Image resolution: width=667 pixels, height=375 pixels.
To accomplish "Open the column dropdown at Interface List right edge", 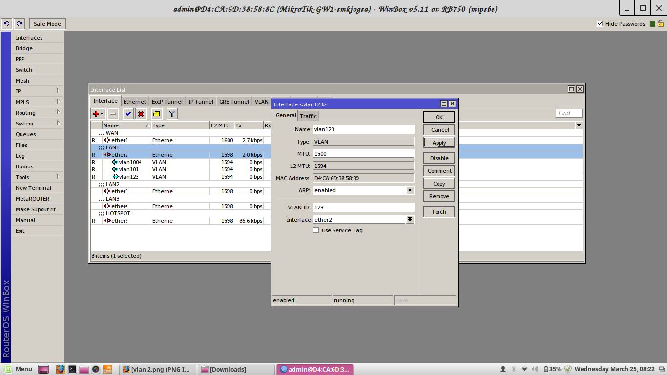I will pos(579,125).
